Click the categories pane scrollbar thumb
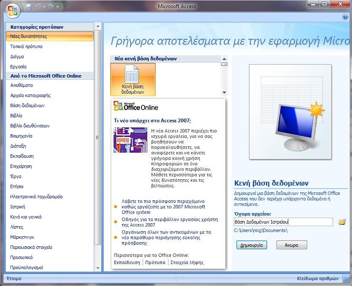The image size is (352, 286). [x=97, y=137]
